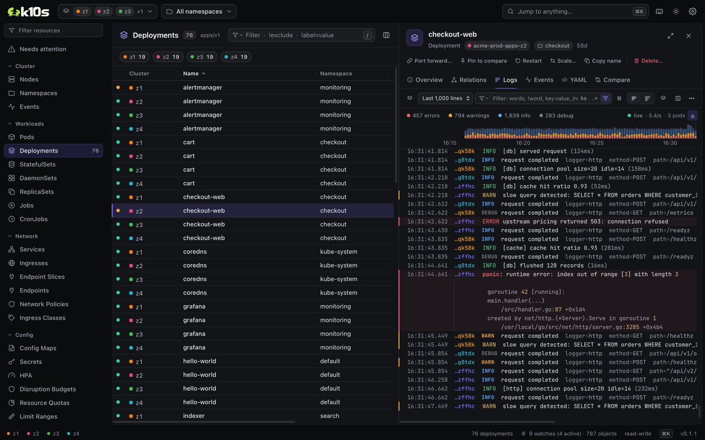The height and width of the screenshot is (440, 705).
Task: Toggle regex mode in the log filter
Action: point(595,98)
